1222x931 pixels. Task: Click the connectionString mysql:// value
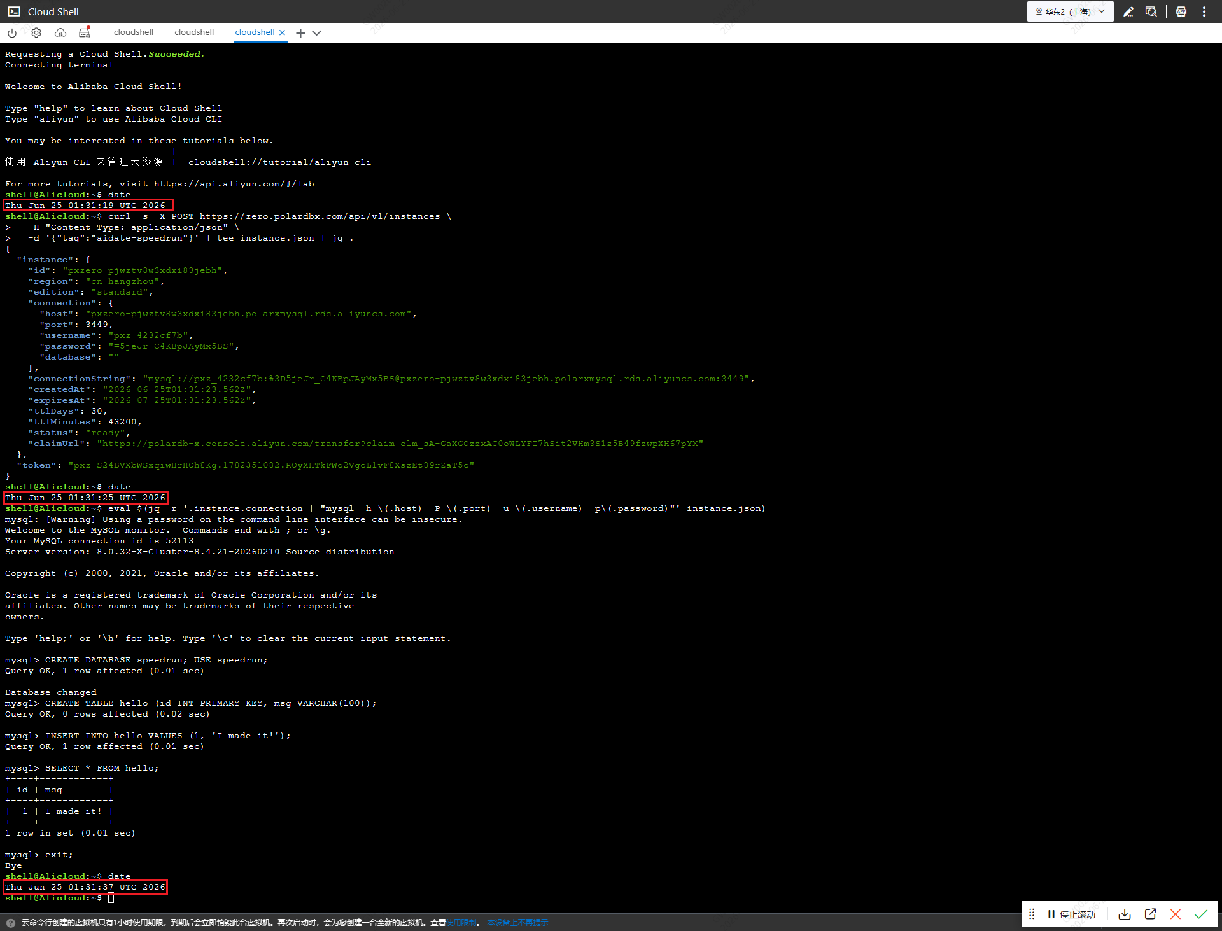pos(446,379)
